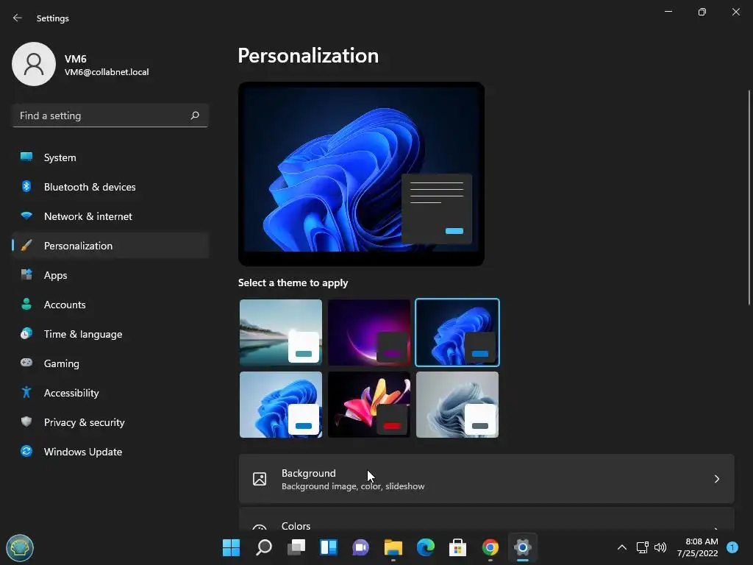Open Teams Chat from the taskbar

tap(360, 547)
